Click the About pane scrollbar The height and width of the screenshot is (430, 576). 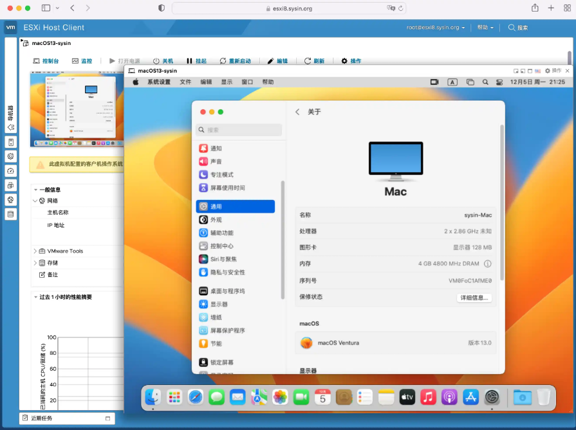pos(502,203)
